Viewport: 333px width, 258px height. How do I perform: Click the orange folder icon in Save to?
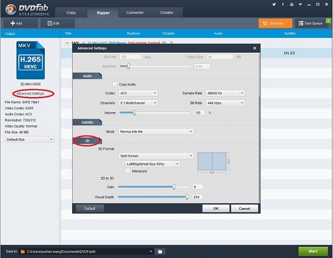point(23,252)
